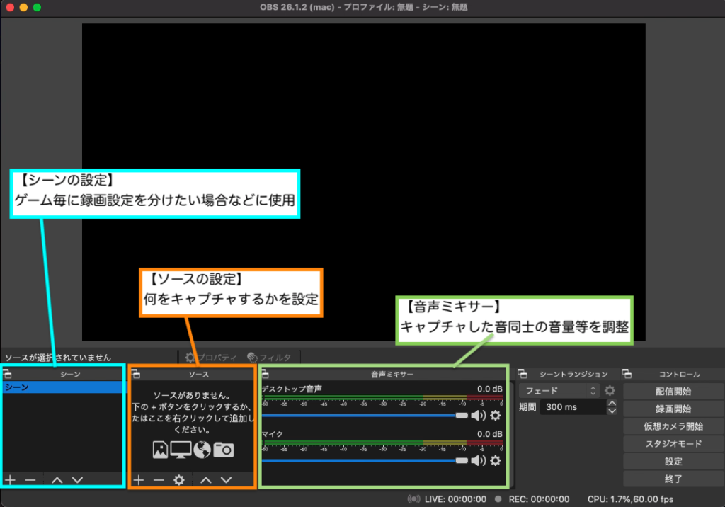Remove the selected scene with the minus icon
Screen dimensions: 725x507
(30, 479)
